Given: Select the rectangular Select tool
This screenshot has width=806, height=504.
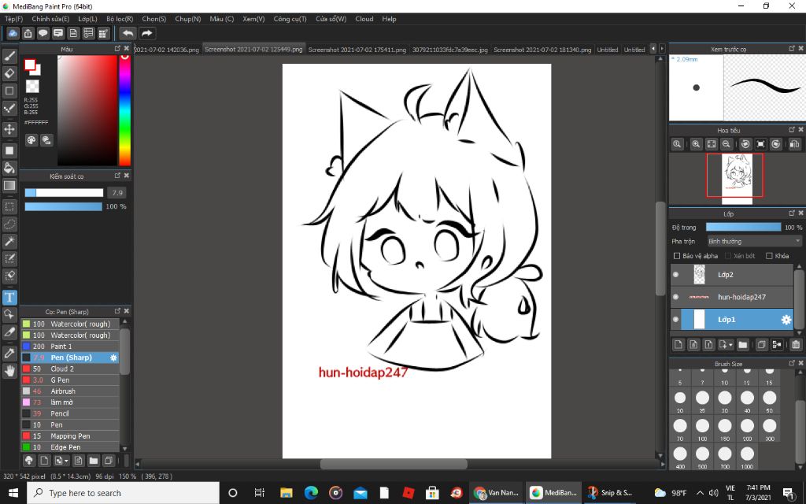Looking at the screenshot, I should (x=9, y=207).
